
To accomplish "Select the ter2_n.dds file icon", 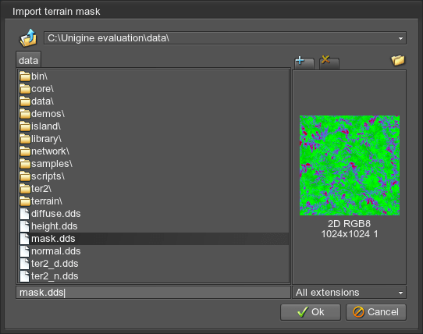I will pyautogui.click(x=24, y=276).
